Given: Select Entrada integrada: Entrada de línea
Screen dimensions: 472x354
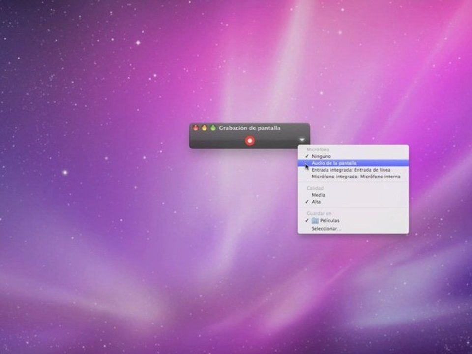Looking at the screenshot, I should [x=353, y=170].
